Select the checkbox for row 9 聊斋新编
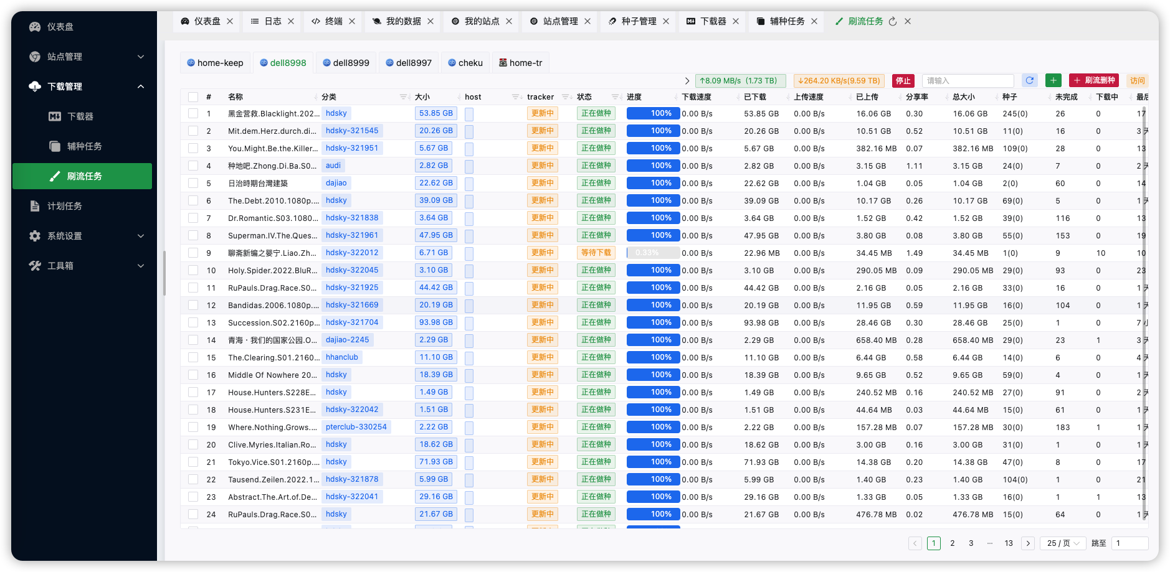The image size is (1170, 572). (x=193, y=253)
